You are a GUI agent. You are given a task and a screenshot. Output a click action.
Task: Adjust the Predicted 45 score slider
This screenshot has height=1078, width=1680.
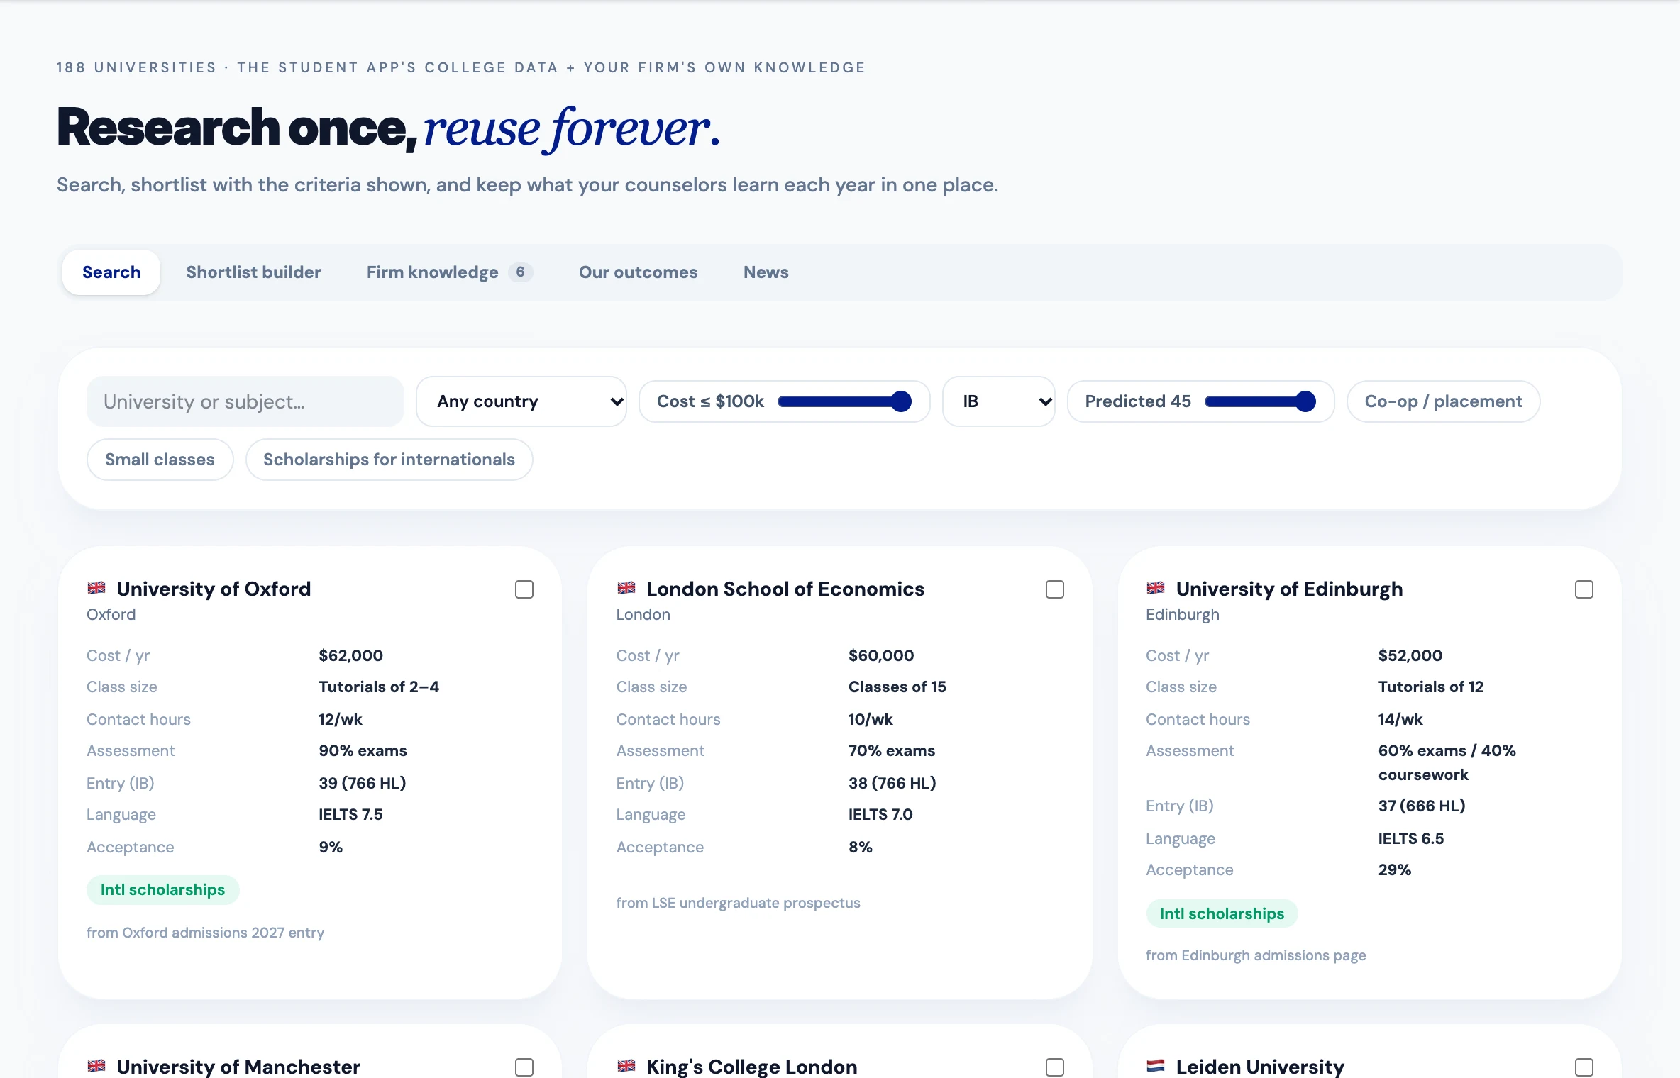(1261, 401)
